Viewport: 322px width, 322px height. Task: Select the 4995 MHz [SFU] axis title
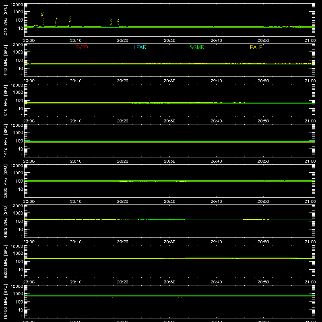(x=5, y=221)
